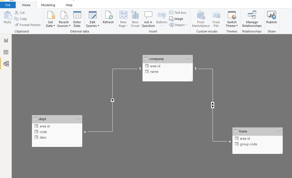The width and height of the screenshot is (292, 178).
Task: Insert a Text box
Action: point(178,13)
